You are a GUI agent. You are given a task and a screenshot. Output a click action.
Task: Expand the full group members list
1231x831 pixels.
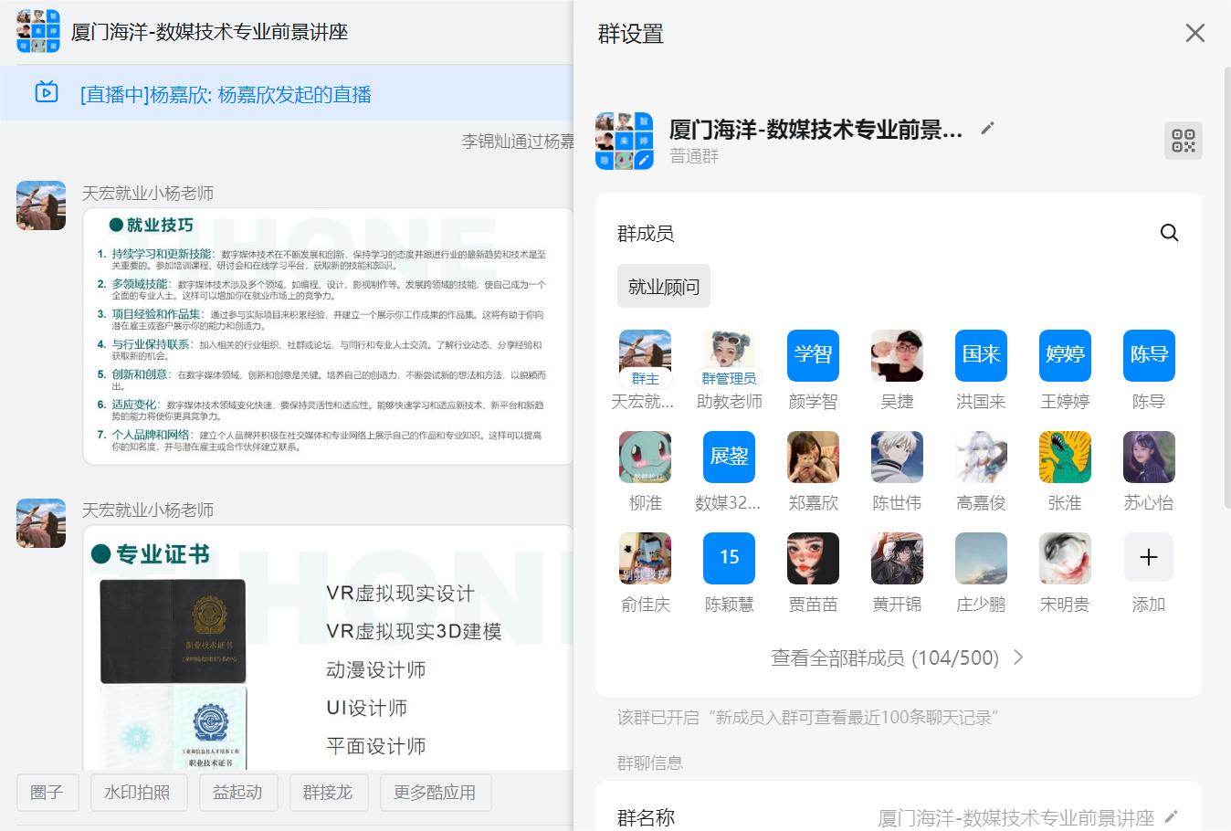pos(884,657)
